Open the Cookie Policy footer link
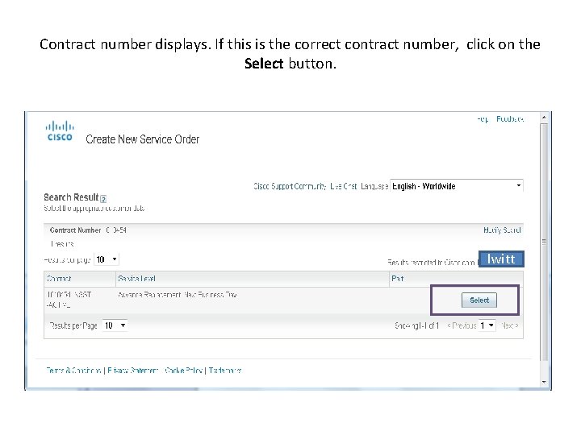Viewport: 581px width, 435px height. 183,371
